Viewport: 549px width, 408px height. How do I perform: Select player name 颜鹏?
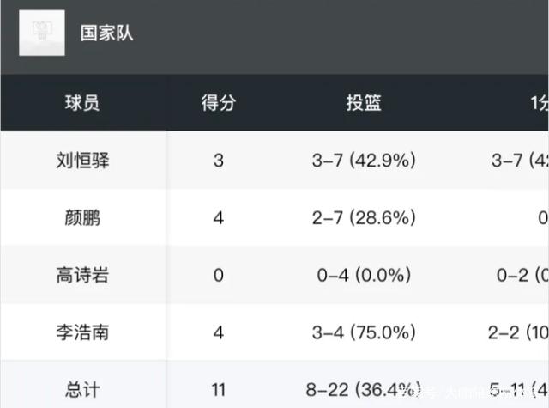(x=82, y=218)
